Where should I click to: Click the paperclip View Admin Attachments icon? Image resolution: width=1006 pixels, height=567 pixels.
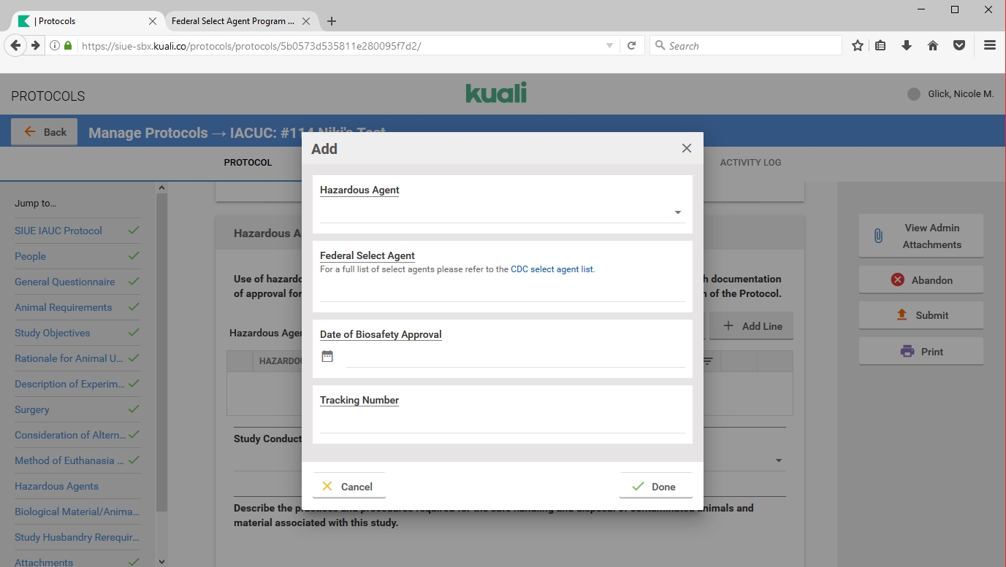(878, 236)
